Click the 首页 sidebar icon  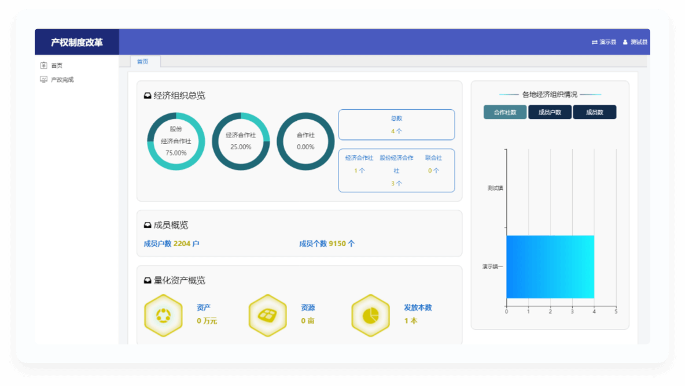[43, 65]
